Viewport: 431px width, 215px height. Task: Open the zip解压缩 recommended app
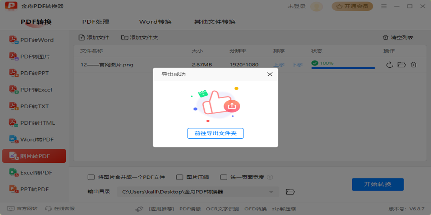point(284,209)
